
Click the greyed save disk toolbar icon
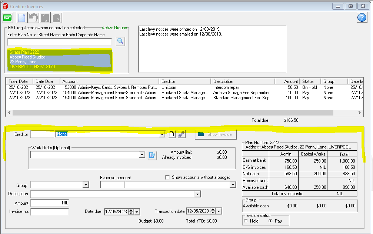45,18
